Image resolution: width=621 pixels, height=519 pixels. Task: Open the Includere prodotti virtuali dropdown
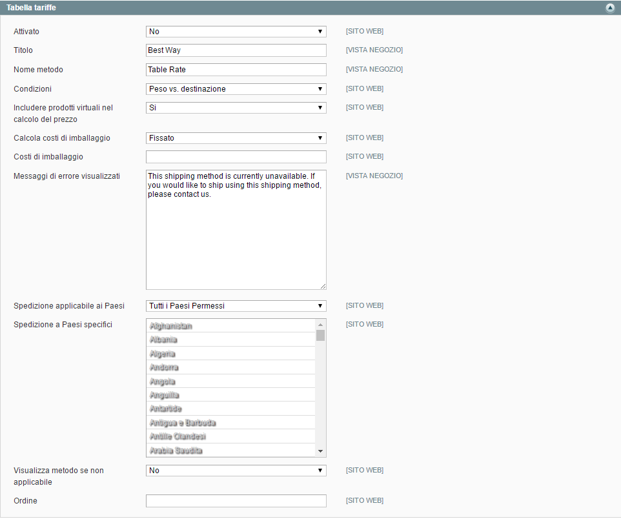(236, 107)
